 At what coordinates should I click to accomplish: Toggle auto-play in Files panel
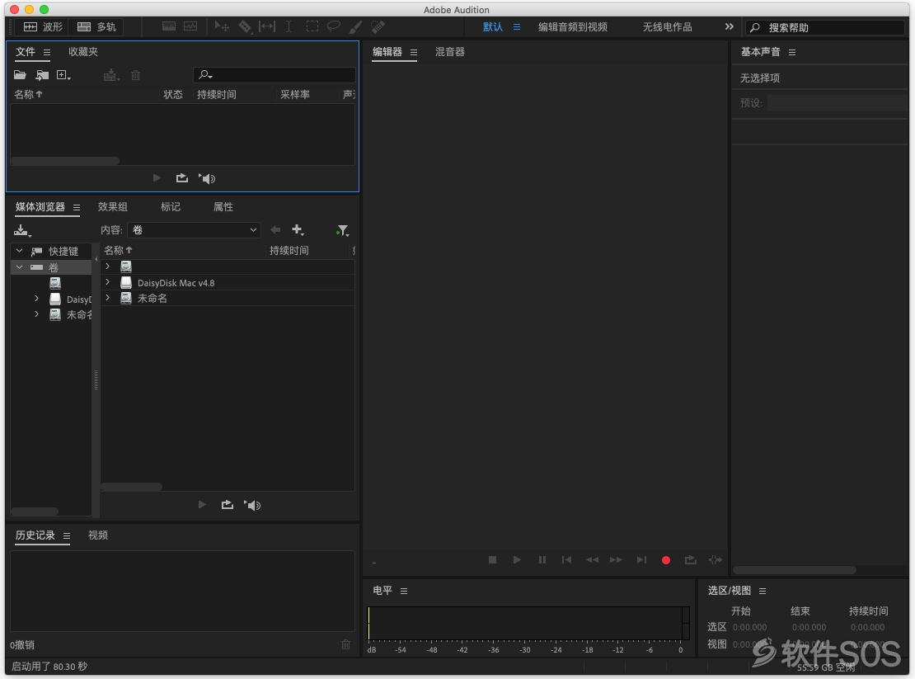(207, 178)
